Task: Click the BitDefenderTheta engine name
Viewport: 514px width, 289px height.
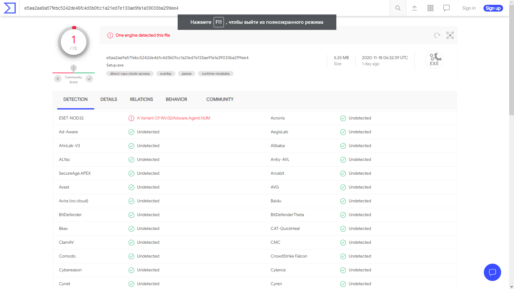Action: pyautogui.click(x=287, y=215)
